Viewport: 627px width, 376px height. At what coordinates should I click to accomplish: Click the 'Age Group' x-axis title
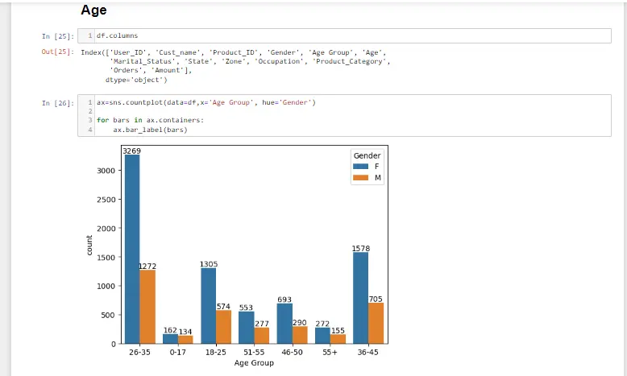(x=254, y=363)
